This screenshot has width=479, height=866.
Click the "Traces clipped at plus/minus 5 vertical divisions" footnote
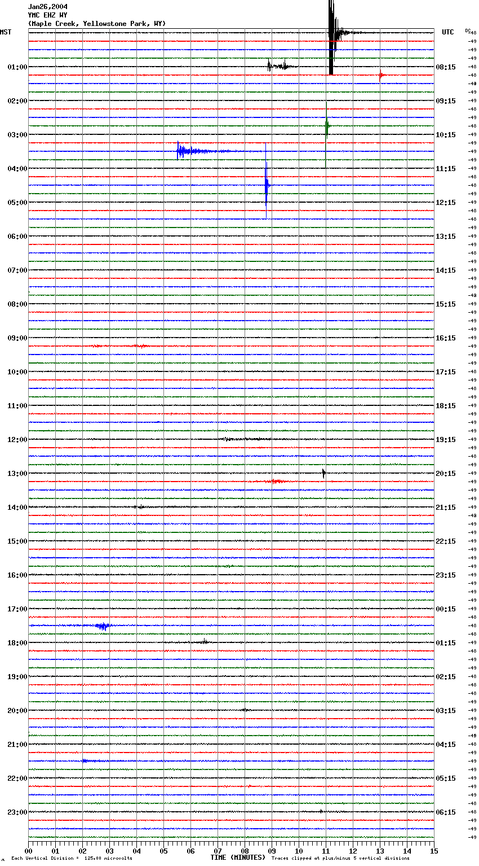tap(340, 859)
